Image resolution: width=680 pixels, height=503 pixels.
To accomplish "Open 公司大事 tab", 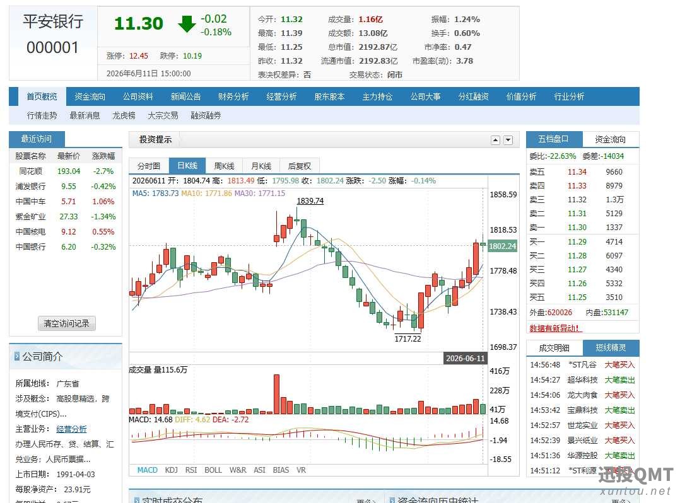I will click(425, 96).
